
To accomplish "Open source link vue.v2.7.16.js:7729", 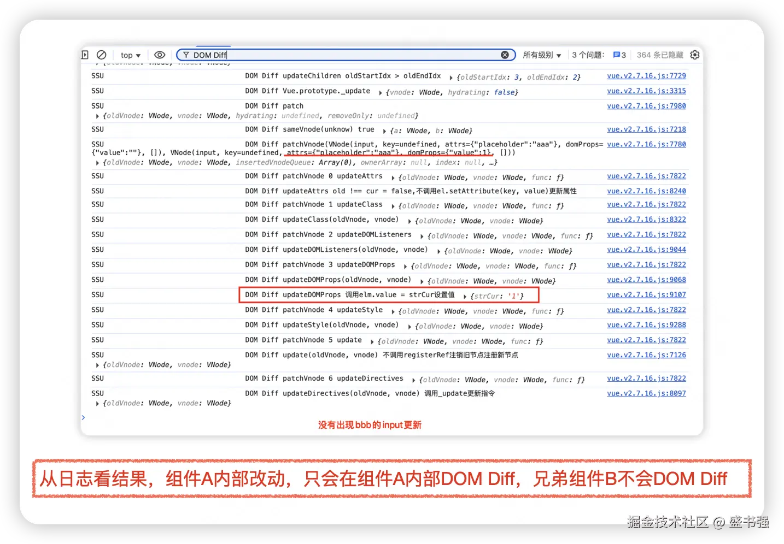I will [646, 76].
